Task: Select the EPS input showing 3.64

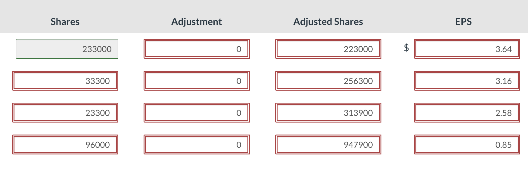Action: pyautogui.click(x=467, y=48)
